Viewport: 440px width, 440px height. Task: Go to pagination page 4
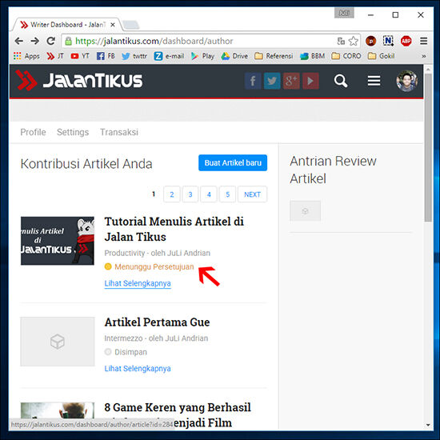click(209, 194)
